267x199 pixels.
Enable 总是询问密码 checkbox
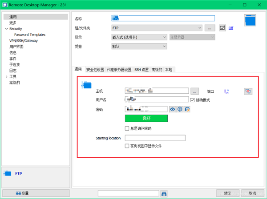[127, 128]
